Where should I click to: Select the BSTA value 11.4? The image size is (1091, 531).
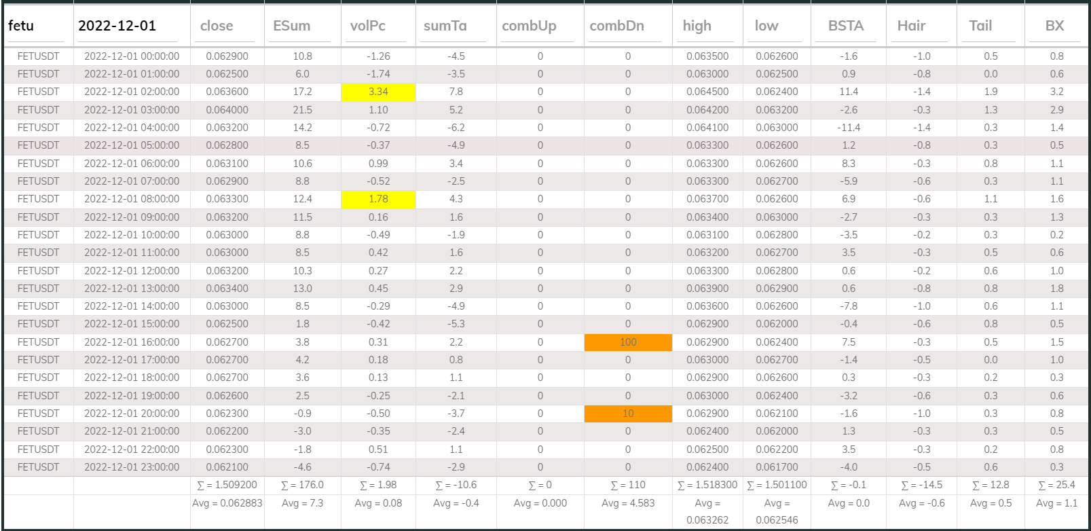coord(849,92)
